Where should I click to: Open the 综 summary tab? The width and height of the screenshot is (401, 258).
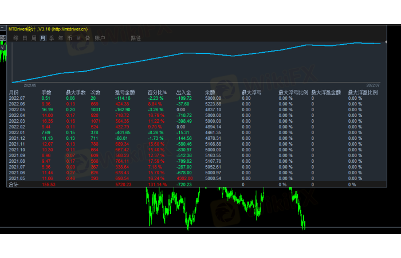pyautogui.click(x=15, y=38)
